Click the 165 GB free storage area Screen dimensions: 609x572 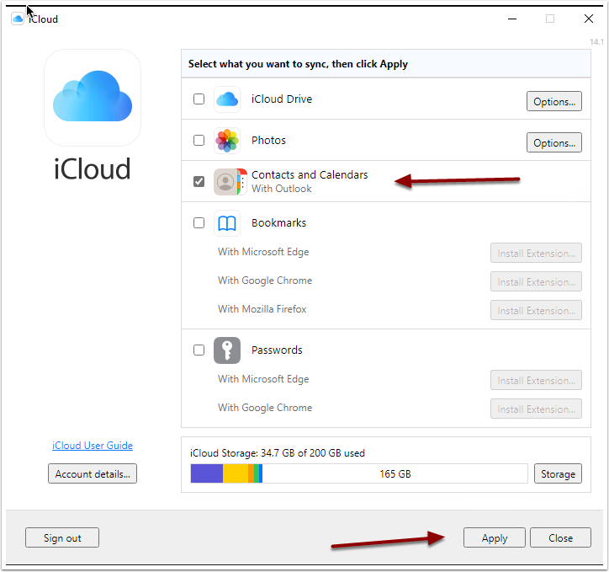[x=395, y=473]
